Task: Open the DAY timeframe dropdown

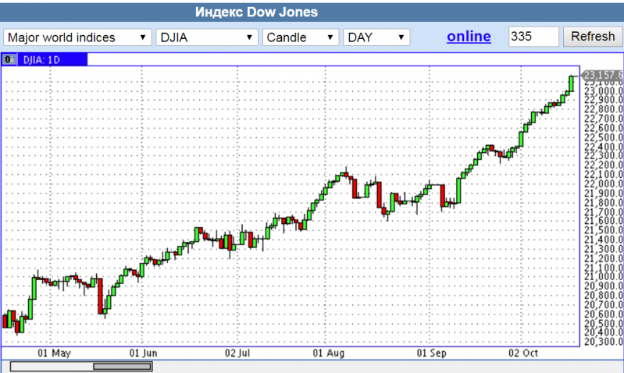Action: pos(376,37)
